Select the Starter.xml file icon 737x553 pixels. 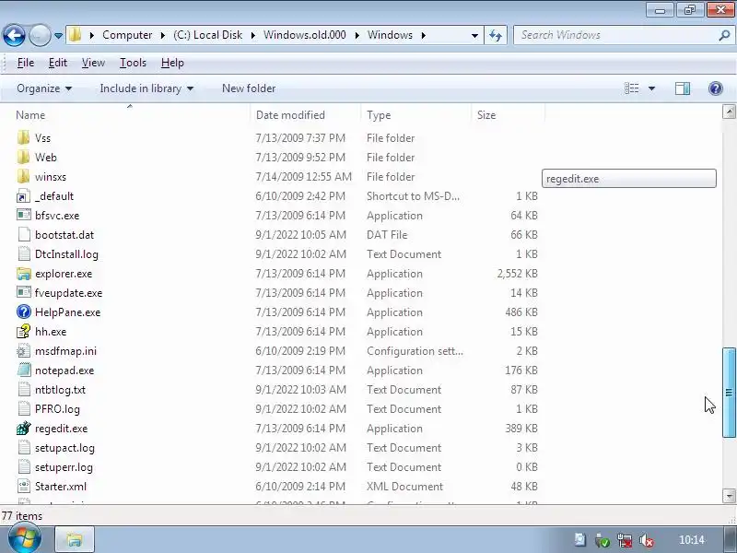tap(24, 487)
